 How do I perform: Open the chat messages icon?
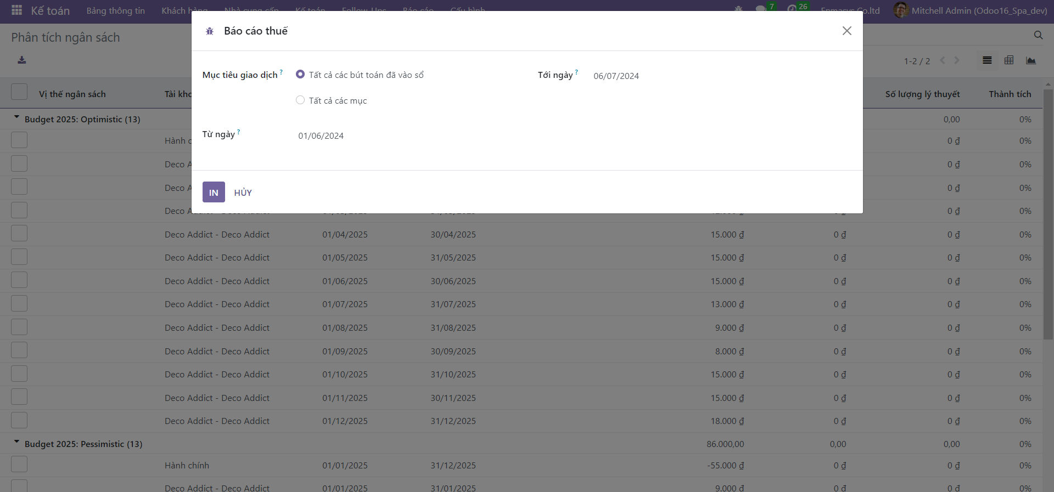click(x=760, y=9)
